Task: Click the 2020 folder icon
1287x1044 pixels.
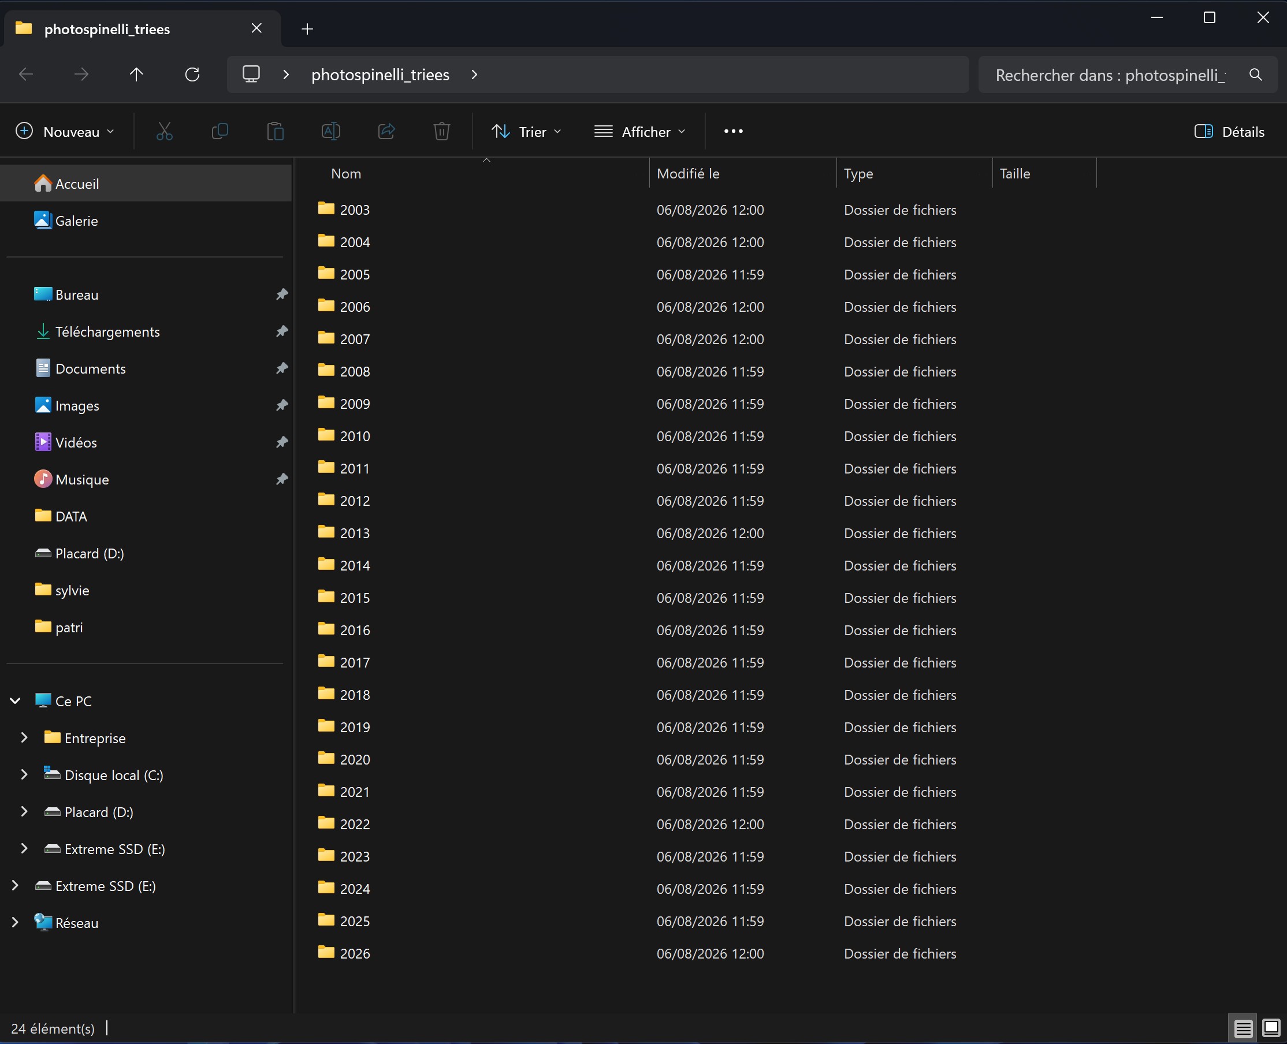Action: pyautogui.click(x=326, y=758)
